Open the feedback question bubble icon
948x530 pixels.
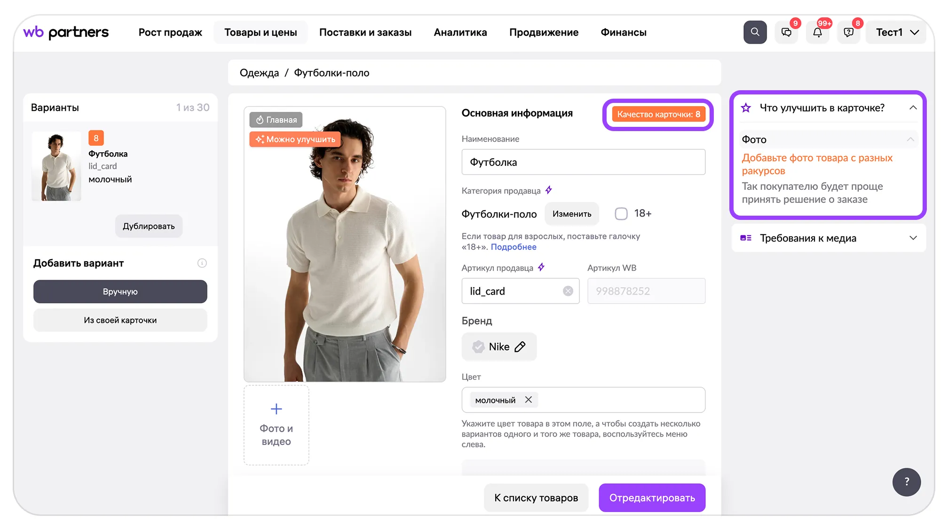pyautogui.click(x=848, y=32)
